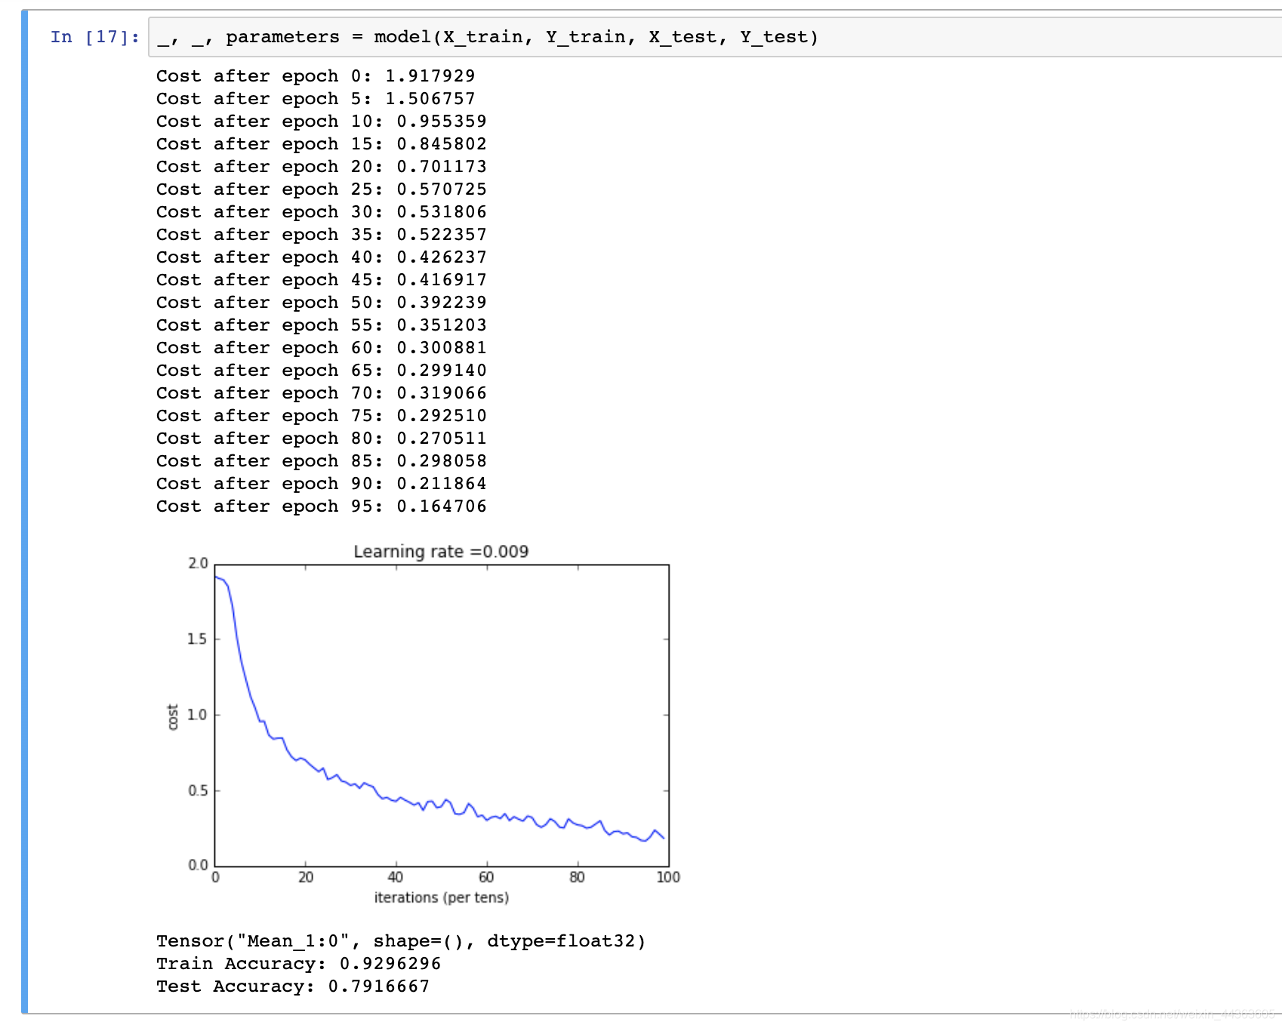
Task: Click the x-axis tick label 40
Action: click(x=396, y=877)
